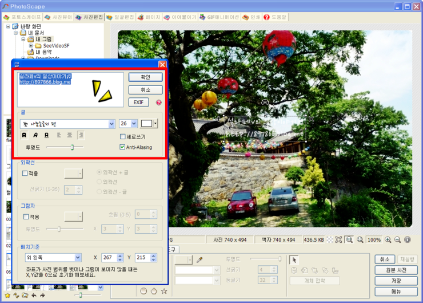Enable the 세로쓰기 vertical writing checkbox

point(123,137)
